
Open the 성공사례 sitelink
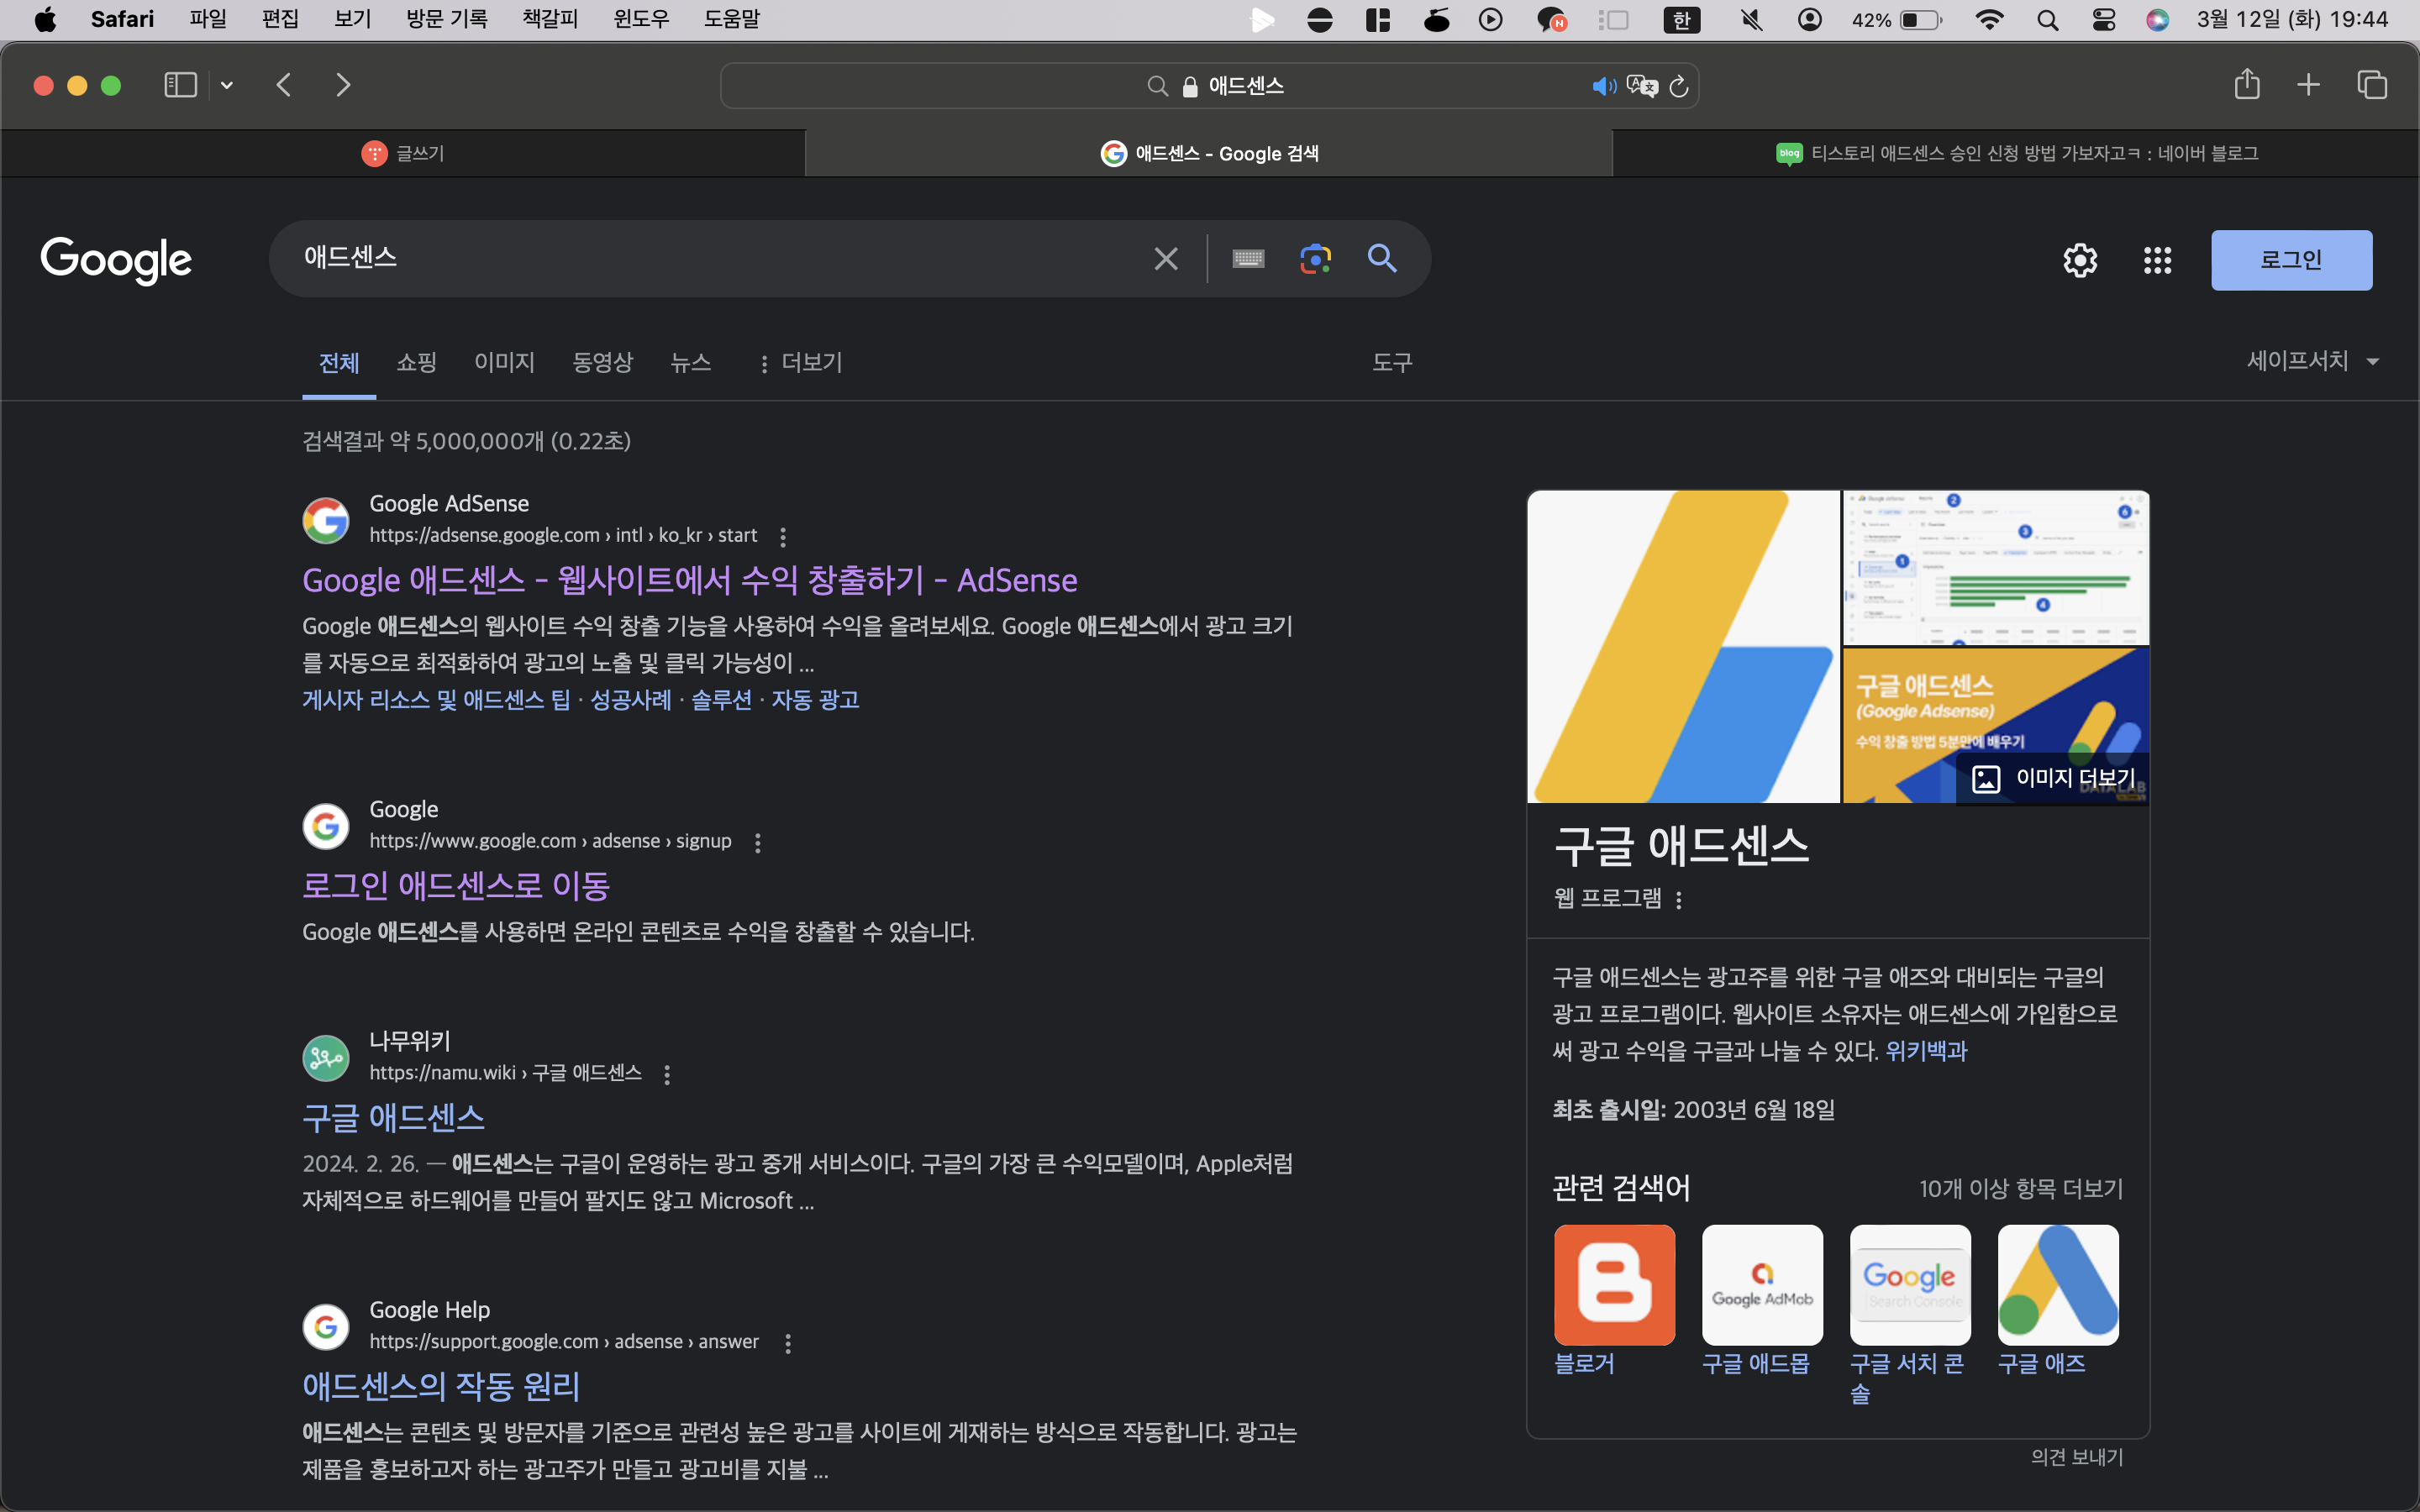[x=631, y=700]
